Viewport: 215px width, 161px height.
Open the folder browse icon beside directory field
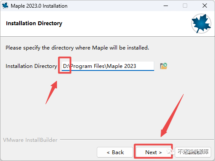pyautogui.click(x=164, y=66)
